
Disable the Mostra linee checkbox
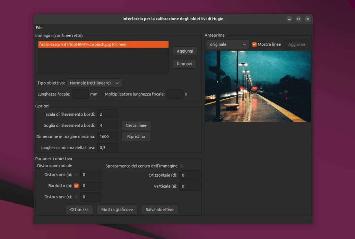point(255,44)
